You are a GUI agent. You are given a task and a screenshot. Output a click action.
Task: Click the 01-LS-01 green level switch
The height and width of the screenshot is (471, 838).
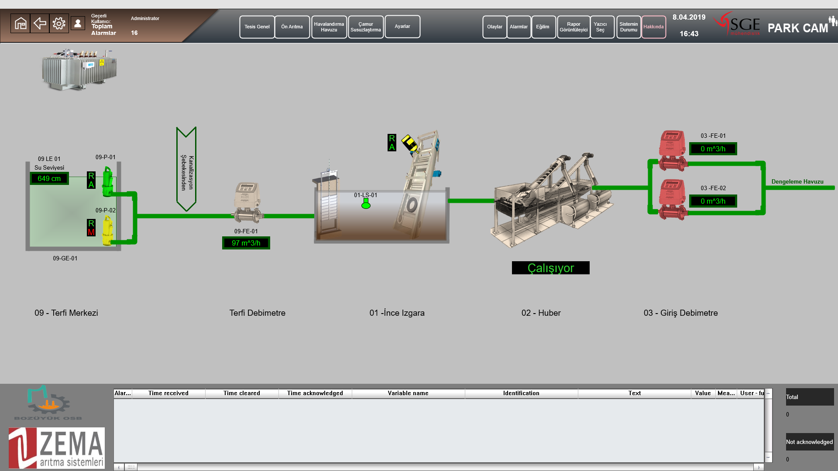(366, 204)
